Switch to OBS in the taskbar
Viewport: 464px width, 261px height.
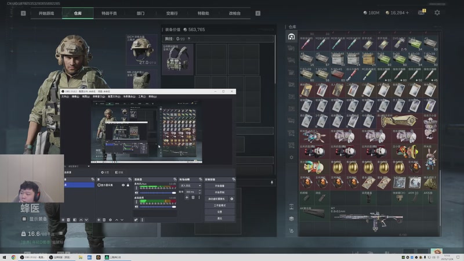click(32, 258)
